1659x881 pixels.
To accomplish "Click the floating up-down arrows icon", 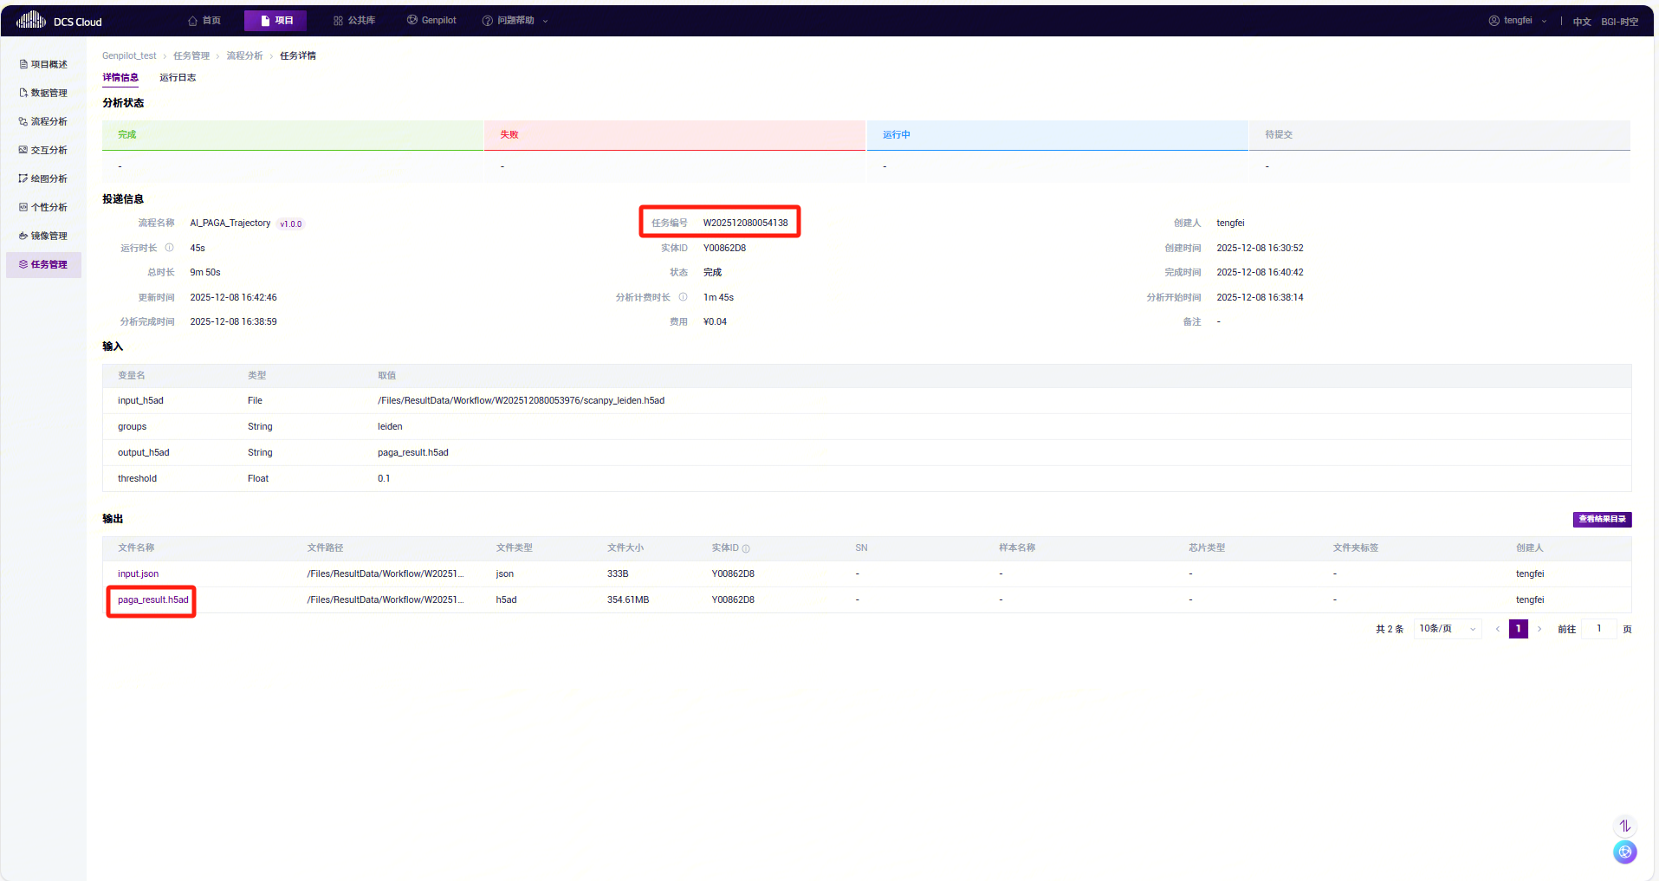I will (x=1624, y=826).
